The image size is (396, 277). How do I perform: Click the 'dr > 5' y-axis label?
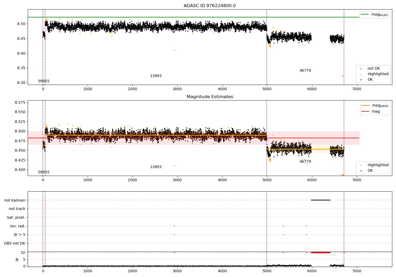coord(20,235)
